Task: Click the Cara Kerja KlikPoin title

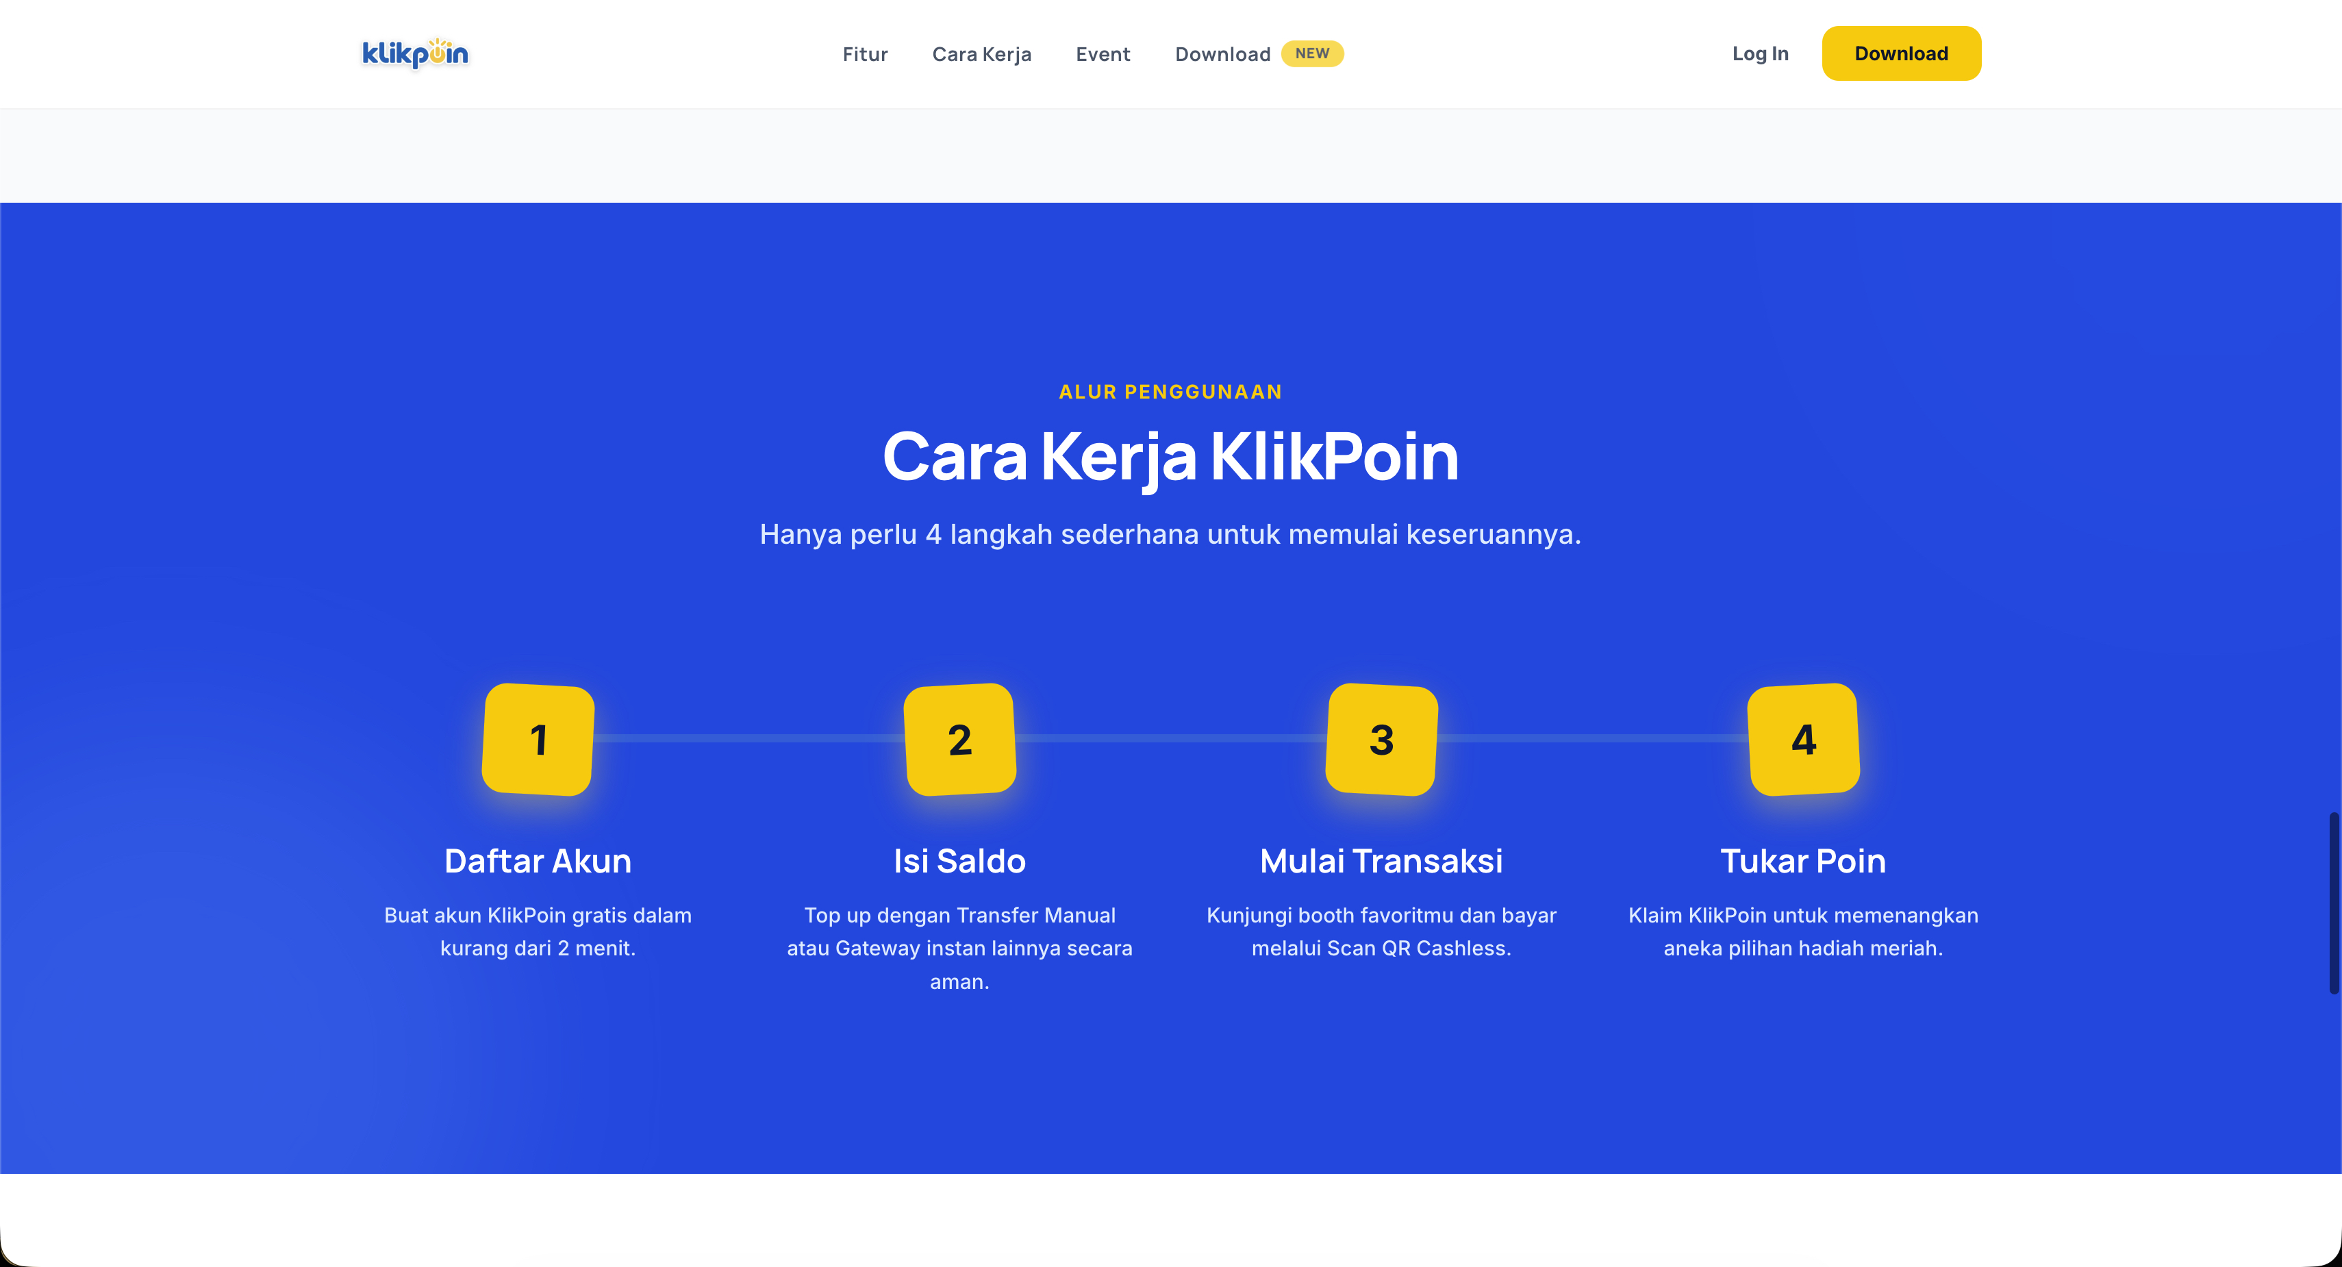Action: click(1171, 457)
